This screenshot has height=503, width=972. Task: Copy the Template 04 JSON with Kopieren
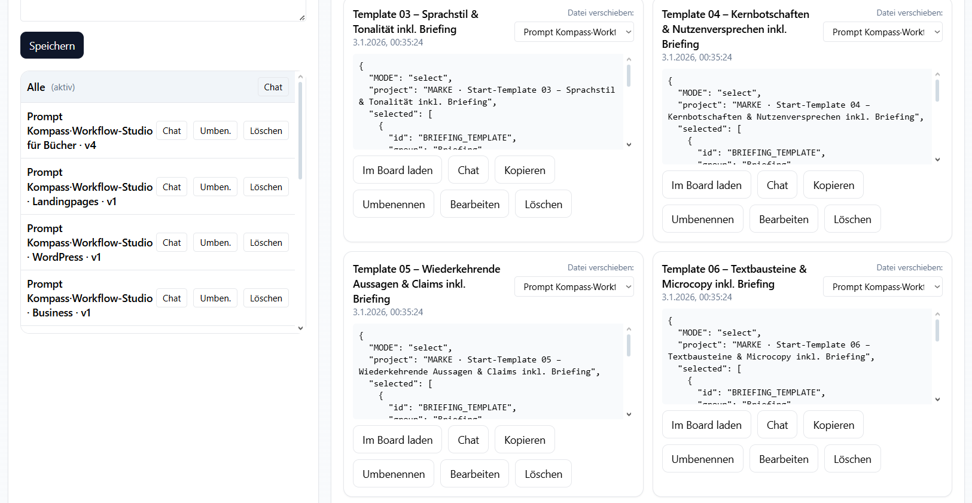(x=833, y=185)
